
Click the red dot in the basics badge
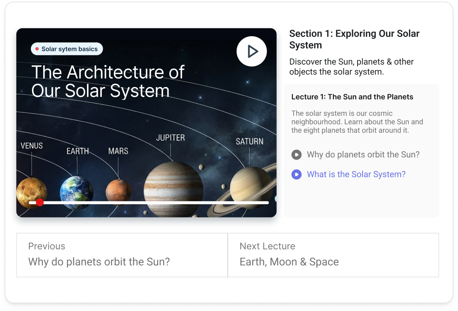click(37, 49)
